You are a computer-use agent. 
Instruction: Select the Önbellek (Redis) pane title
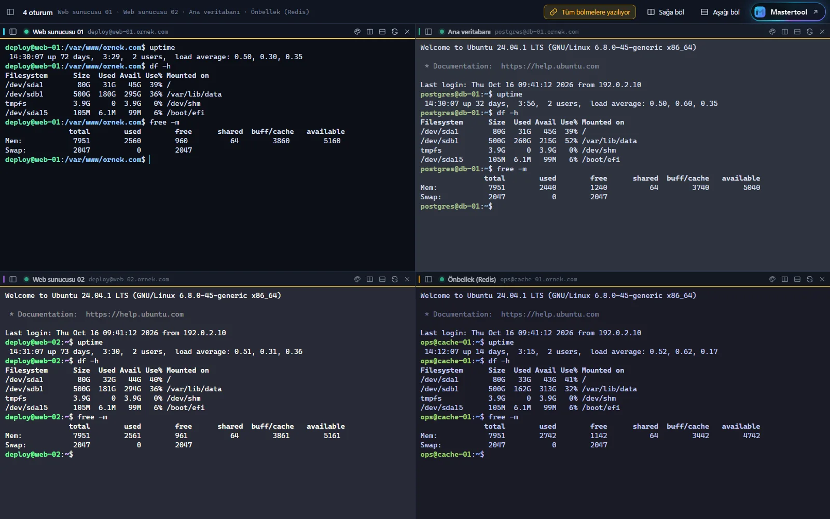pyautogui.click(x=472, y=279)
